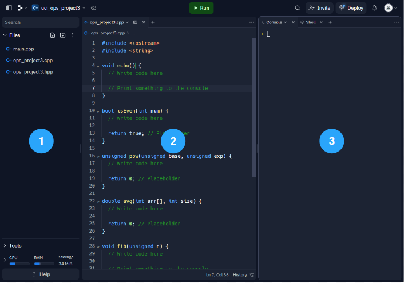Open notifications bell icon
The width and height of the screenshot is (404, 283).
click(x=374, y=8)
